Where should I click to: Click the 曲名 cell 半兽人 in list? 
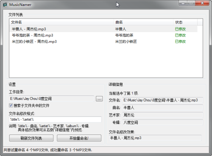[120, 29]
